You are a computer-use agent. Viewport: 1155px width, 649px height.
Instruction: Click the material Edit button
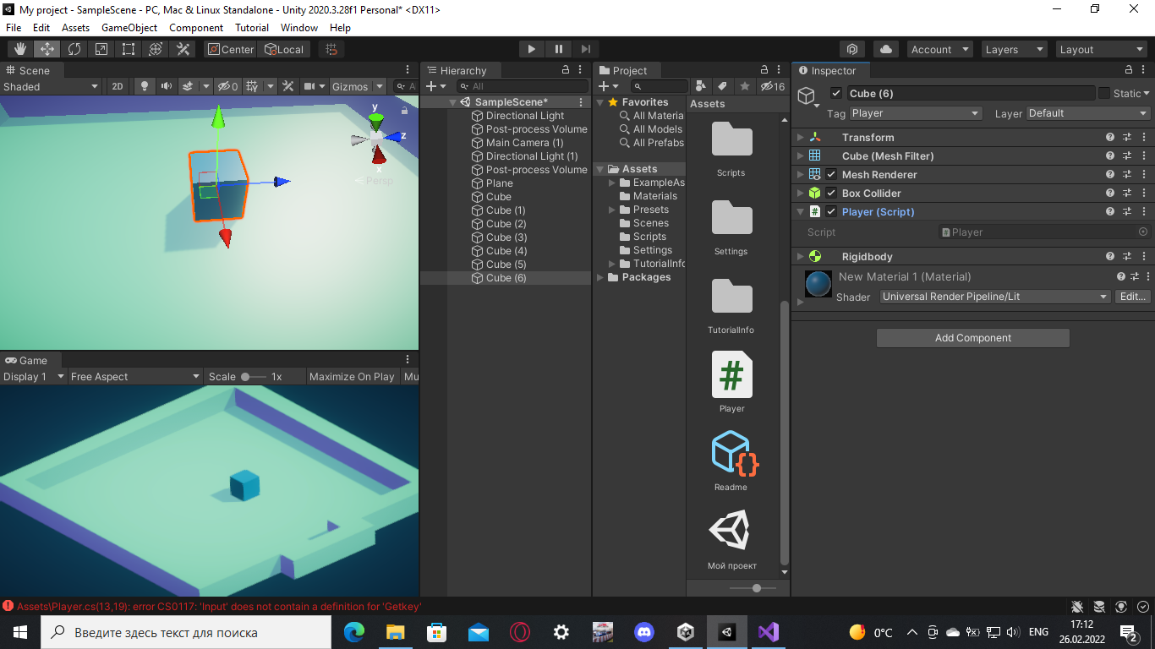(x=1132, y=297)
